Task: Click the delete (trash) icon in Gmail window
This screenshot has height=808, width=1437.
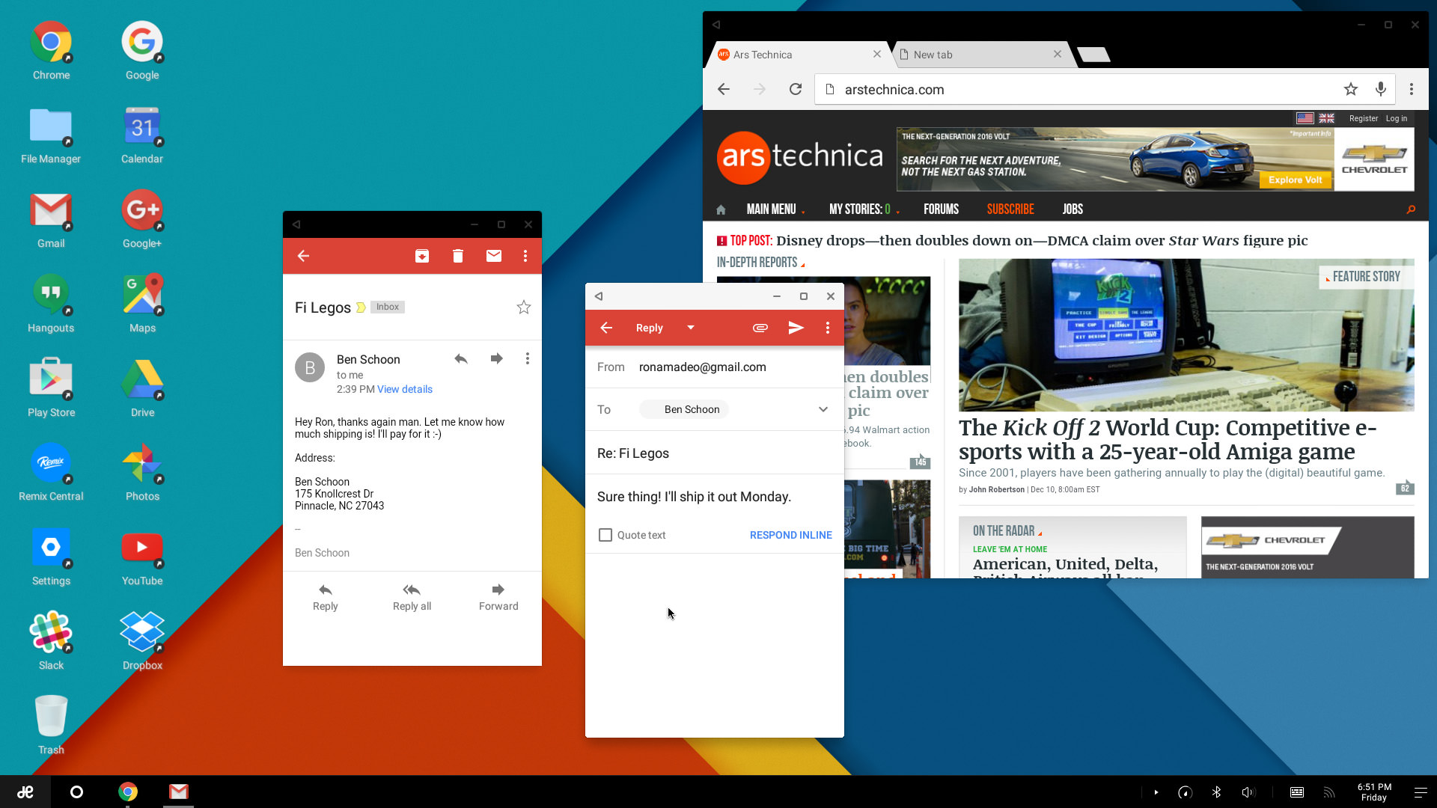Action: pos(457,256)
